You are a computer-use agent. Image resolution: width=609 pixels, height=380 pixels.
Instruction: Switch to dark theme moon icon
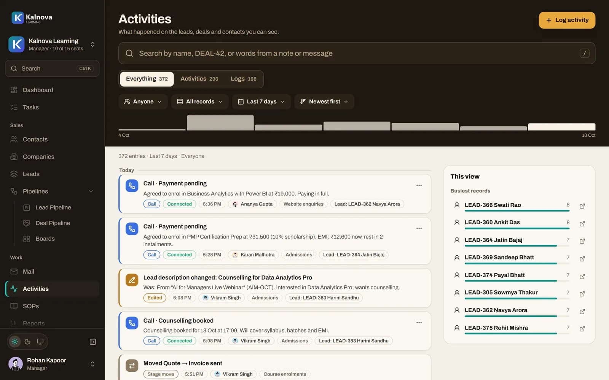coord(27,342)
